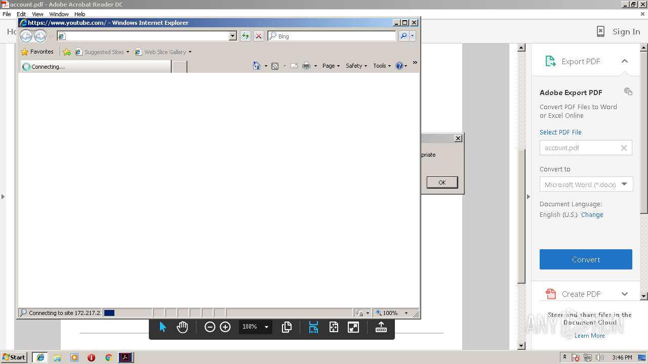The width and height of the screenshot is (648, 364).
Task: Open the IE Page menu
Action: [331, 66]
